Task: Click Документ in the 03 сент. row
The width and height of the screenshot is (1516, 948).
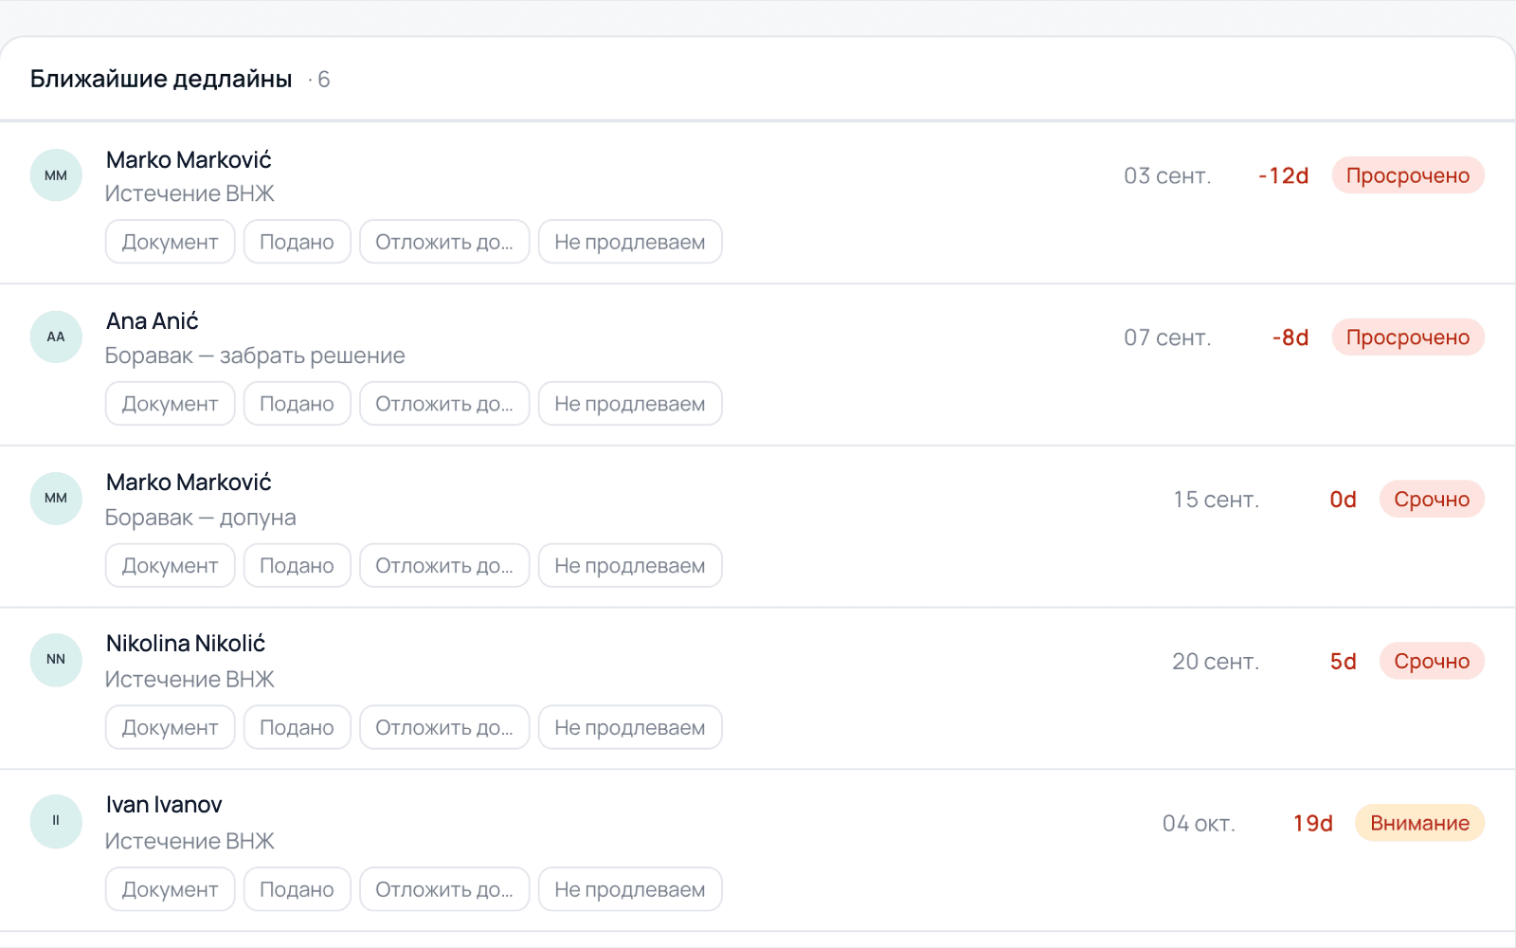Action: pos(171,242)
